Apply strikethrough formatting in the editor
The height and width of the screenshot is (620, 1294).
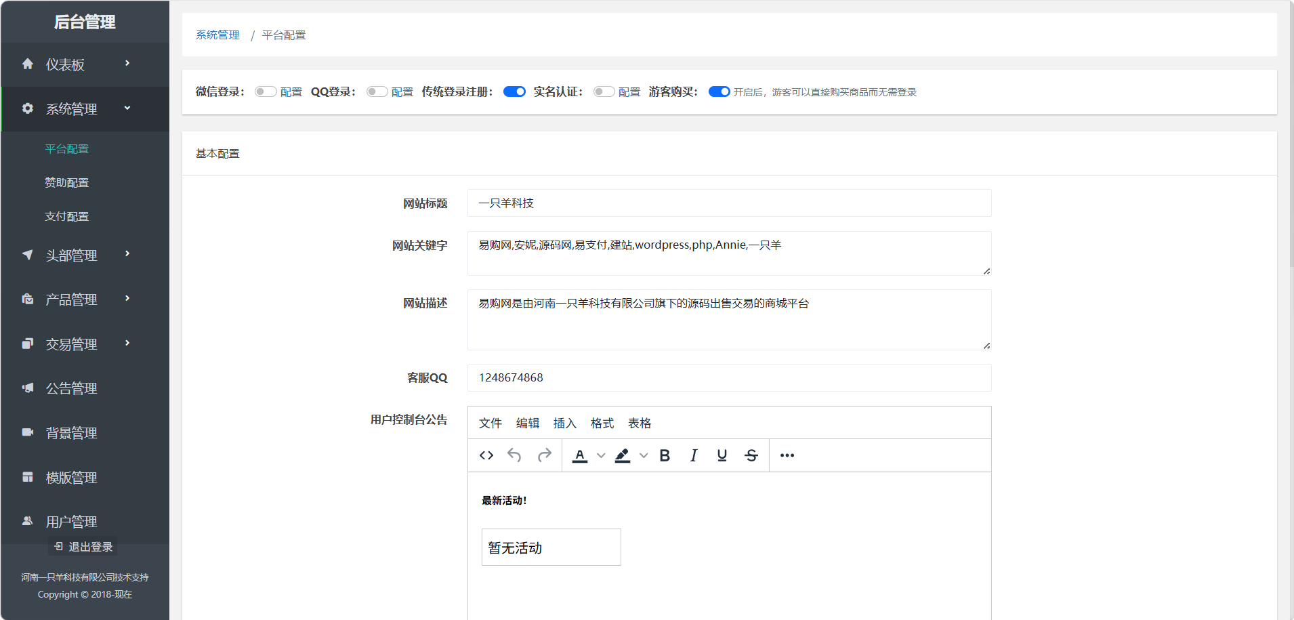751,455
